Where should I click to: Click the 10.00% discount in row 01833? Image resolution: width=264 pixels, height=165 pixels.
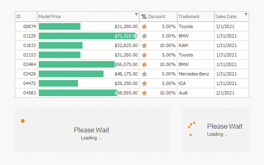pyautogui.click(x=168, y=45)
